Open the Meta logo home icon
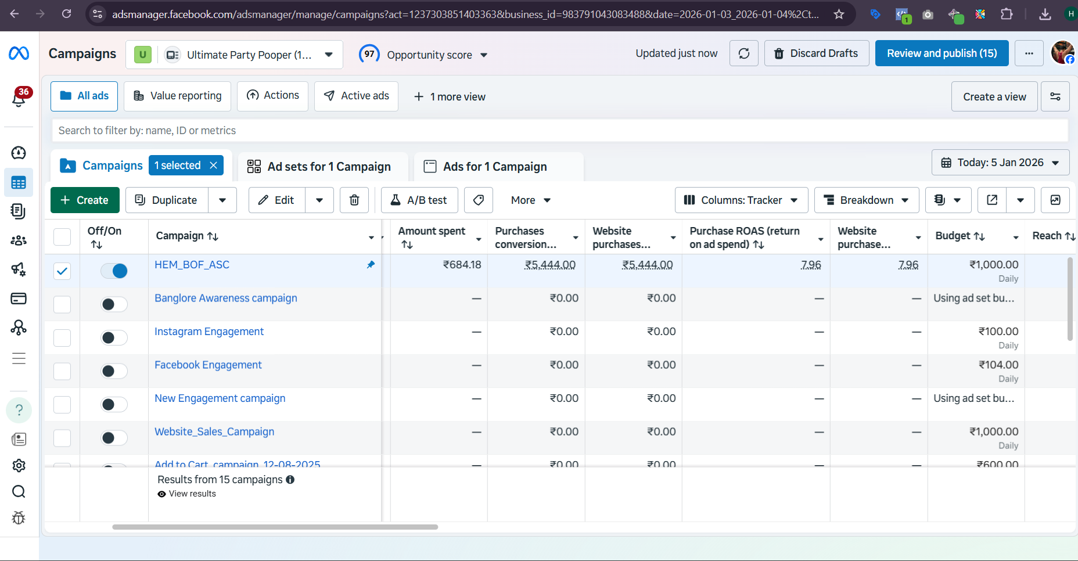The width and height of the screenshot is (1078, 561). (x=19, y=53)
